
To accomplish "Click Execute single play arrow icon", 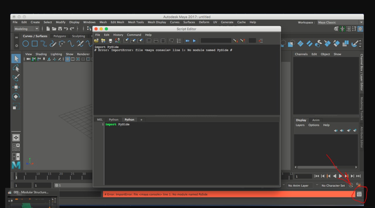I will tap(194, 41).
